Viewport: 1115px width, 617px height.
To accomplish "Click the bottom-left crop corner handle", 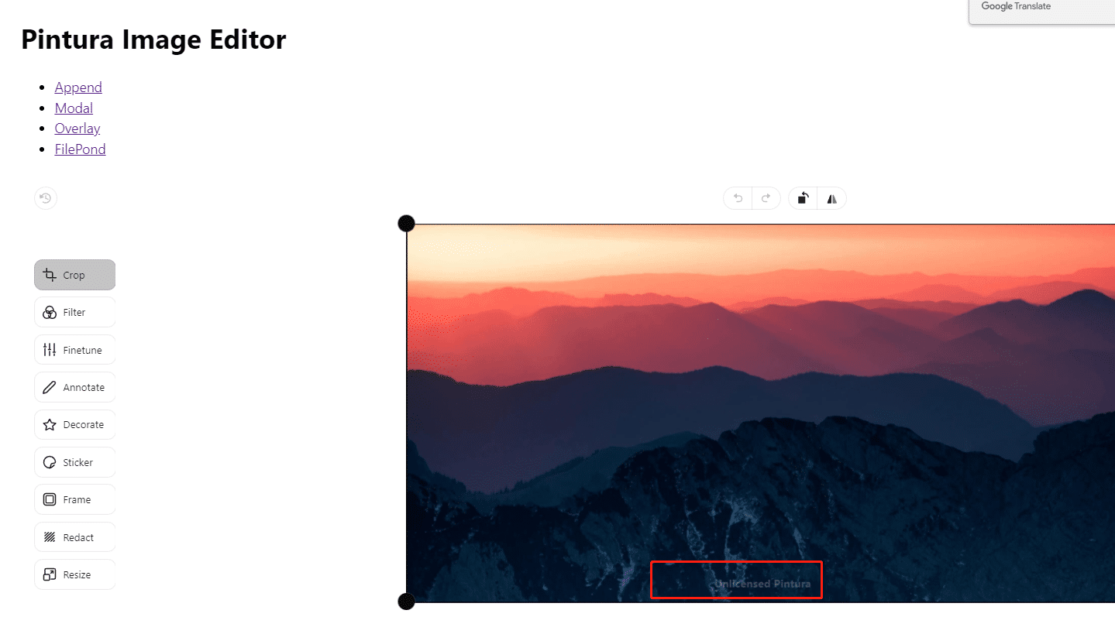I will tap(407, 602).
